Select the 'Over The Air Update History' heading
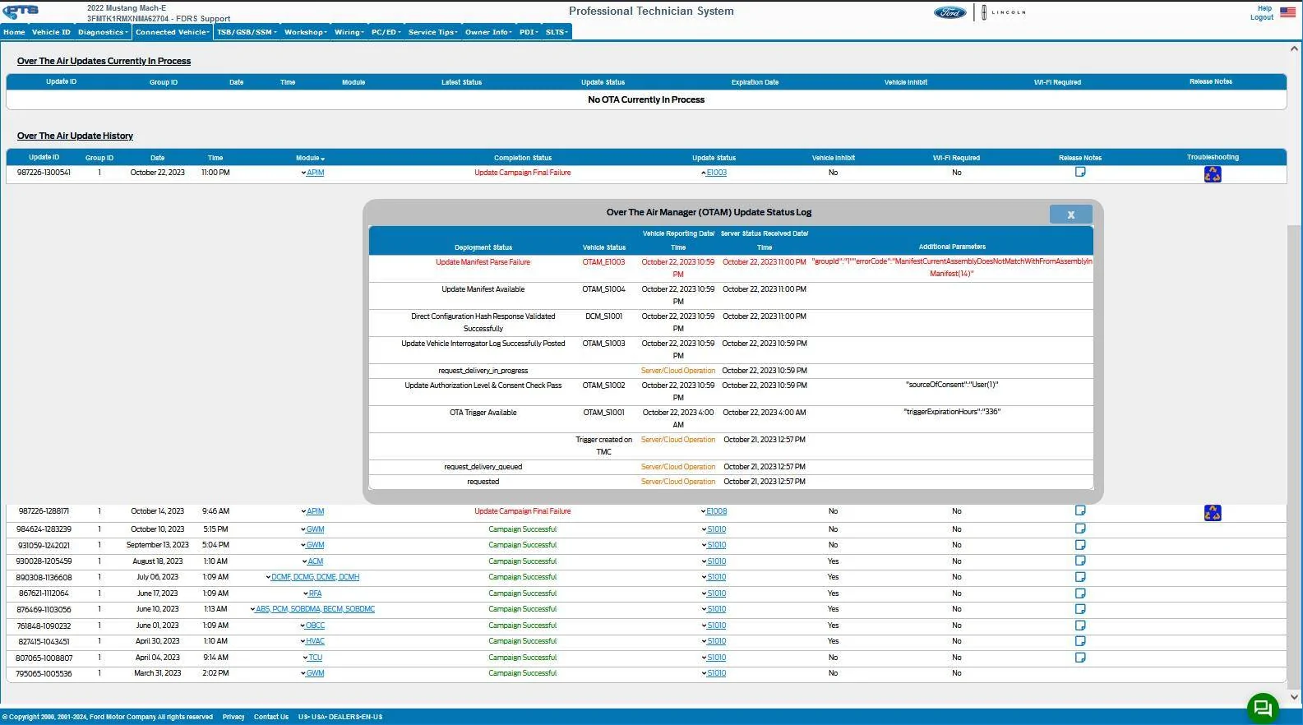Screen dimensions: 1303x725 coord(75,136)
